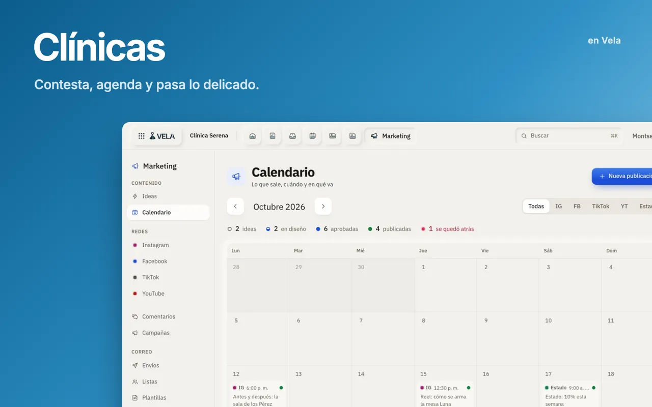Screen dimensions: 652x407
Task: Open the apps grid launcher
Action: pos(142,136)
